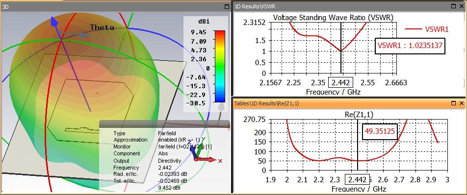Click the farfield color scale bar
Image resolution: width=467 pixels, height=195 pixels.
[219, 66]
